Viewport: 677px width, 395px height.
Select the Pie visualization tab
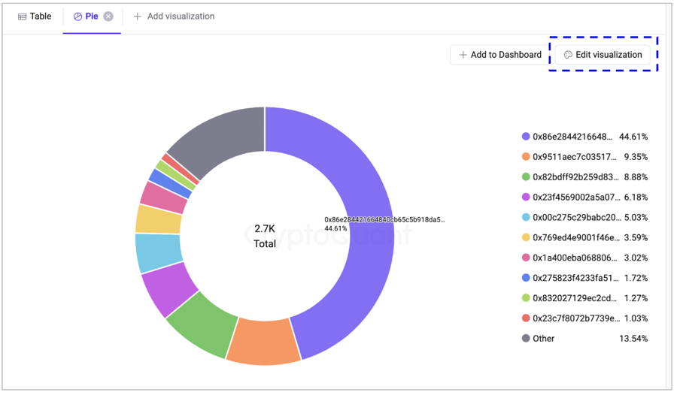coord(85,17)
